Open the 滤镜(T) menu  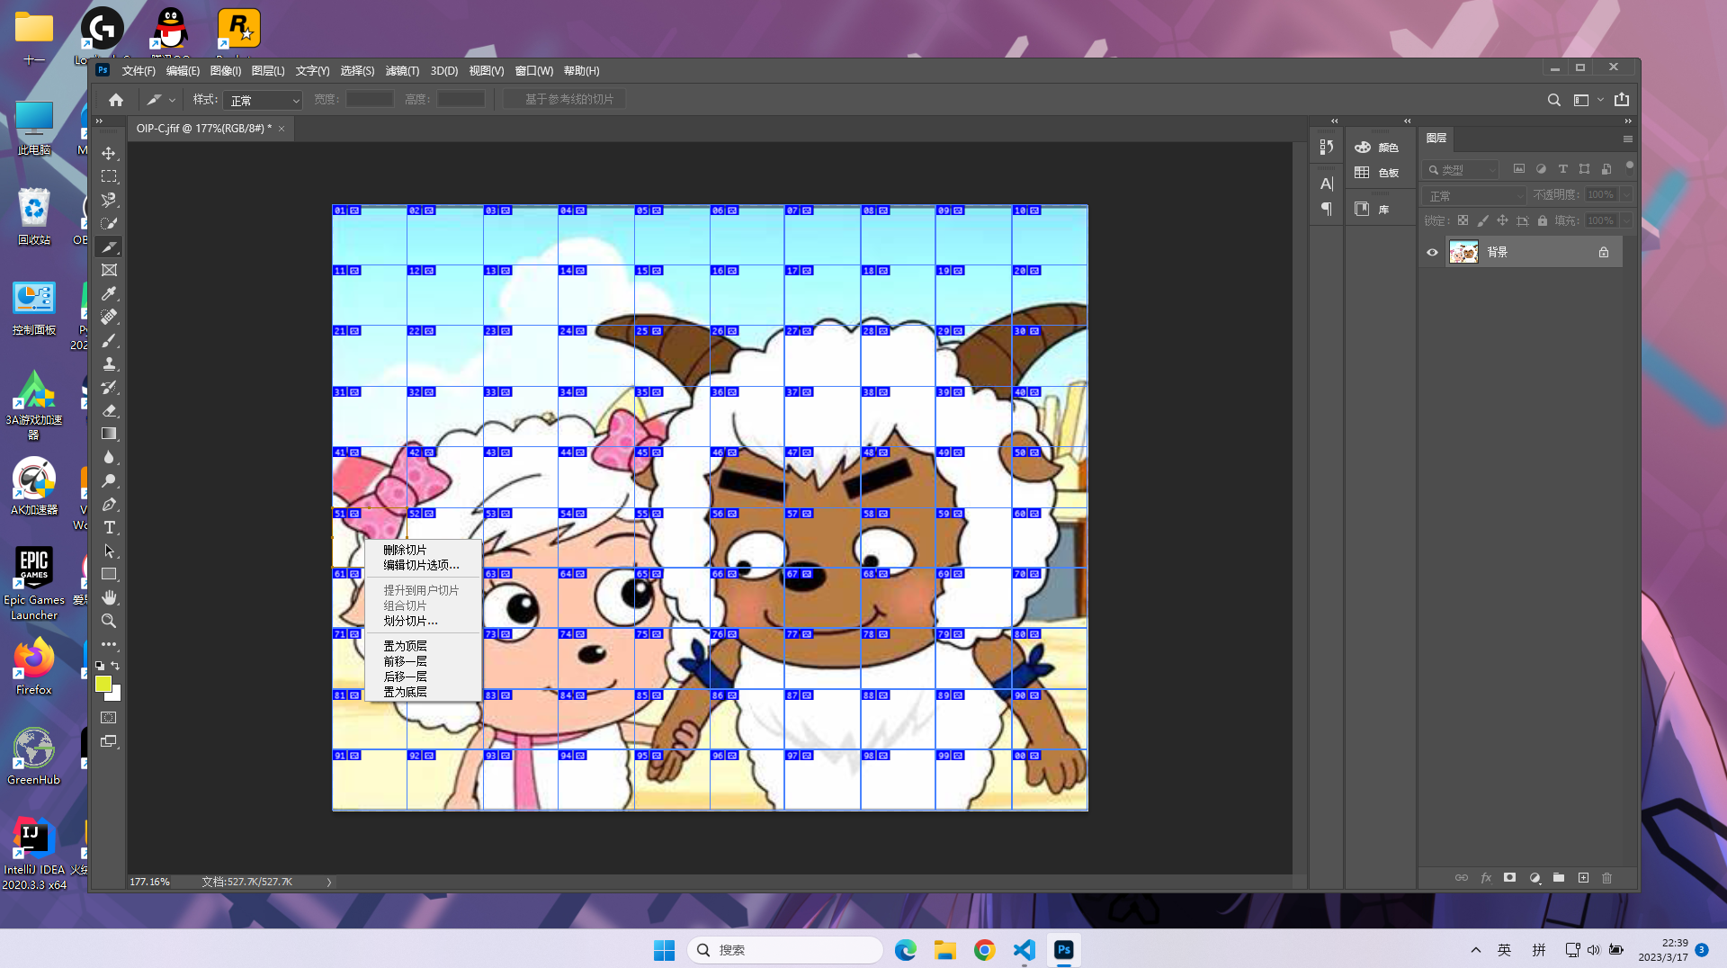point(402,71)
